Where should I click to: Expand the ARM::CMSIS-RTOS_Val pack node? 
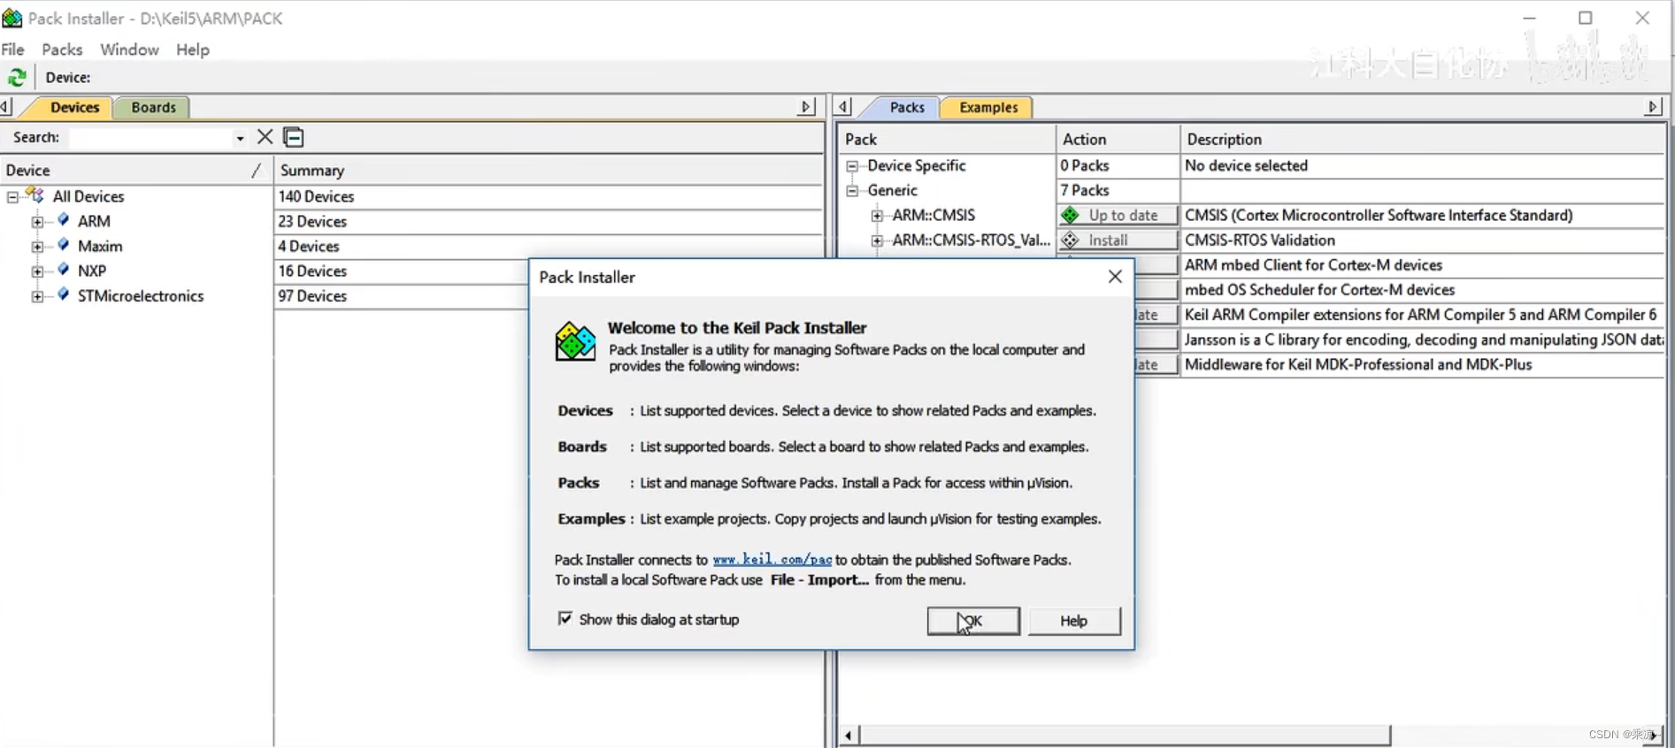click(877, 240)
